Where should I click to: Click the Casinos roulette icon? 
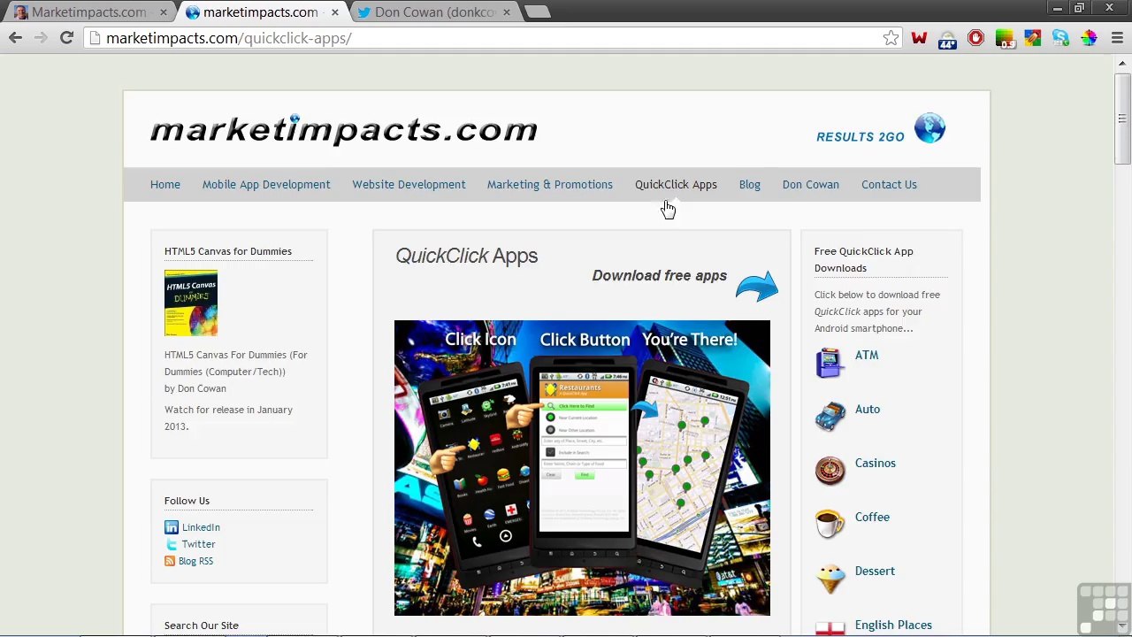830,471
